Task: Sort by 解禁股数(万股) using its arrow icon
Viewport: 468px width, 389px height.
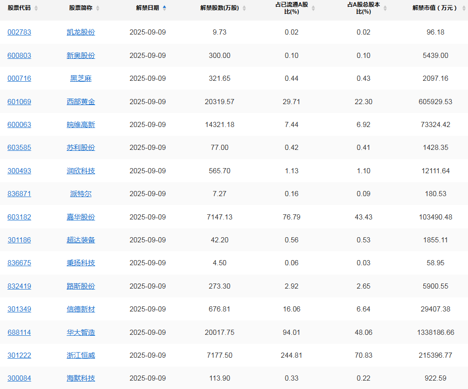Action: 244,8
